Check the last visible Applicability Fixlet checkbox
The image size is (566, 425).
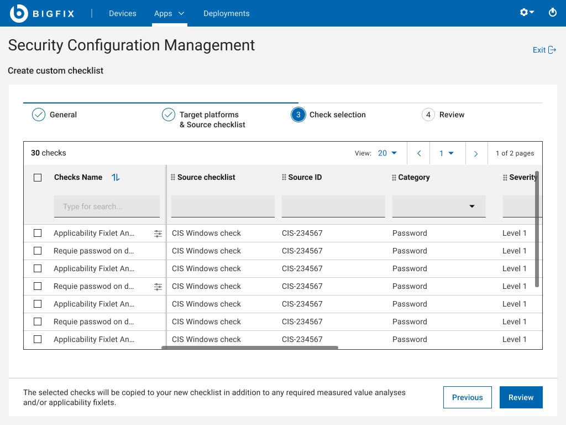point(38,339)
